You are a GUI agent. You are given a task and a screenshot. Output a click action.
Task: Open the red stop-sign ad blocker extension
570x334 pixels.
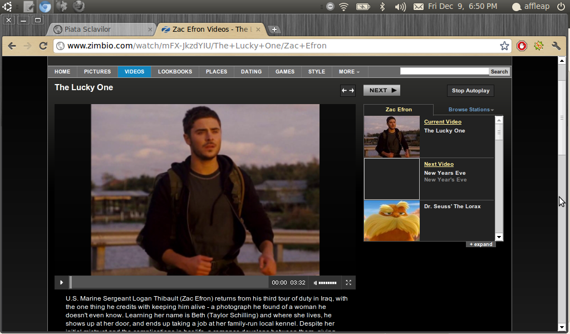point(522,46)
